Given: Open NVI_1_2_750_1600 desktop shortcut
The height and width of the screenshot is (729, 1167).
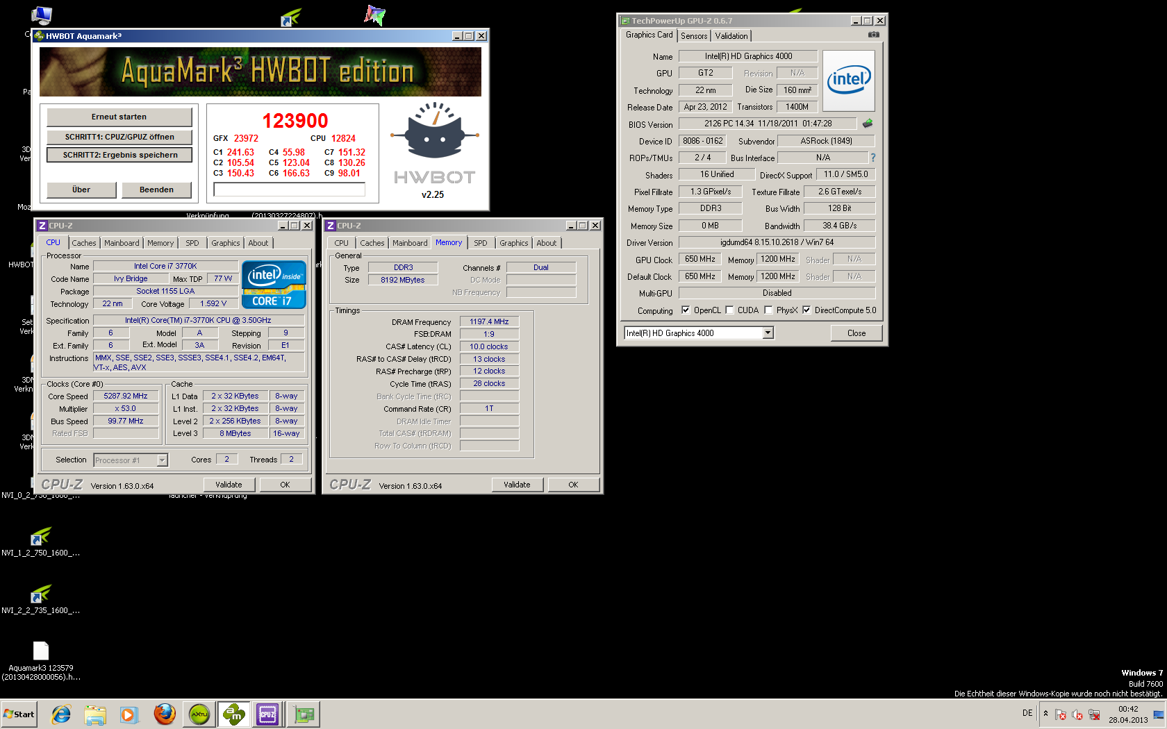Looking at the screenshot, I should [40, 541].
